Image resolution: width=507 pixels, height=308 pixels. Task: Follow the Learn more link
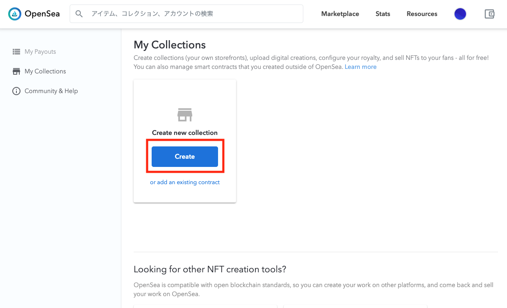coord(361,67)
